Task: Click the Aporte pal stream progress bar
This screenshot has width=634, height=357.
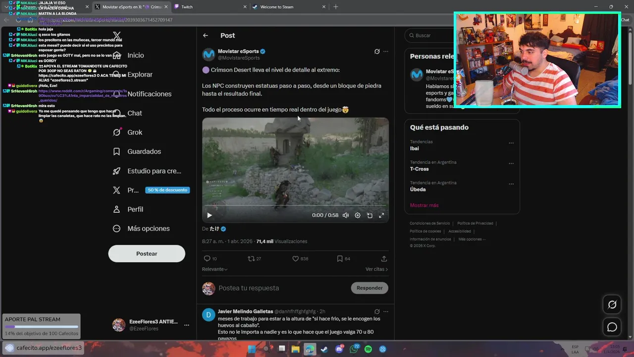Action: [x=41, y=327]
